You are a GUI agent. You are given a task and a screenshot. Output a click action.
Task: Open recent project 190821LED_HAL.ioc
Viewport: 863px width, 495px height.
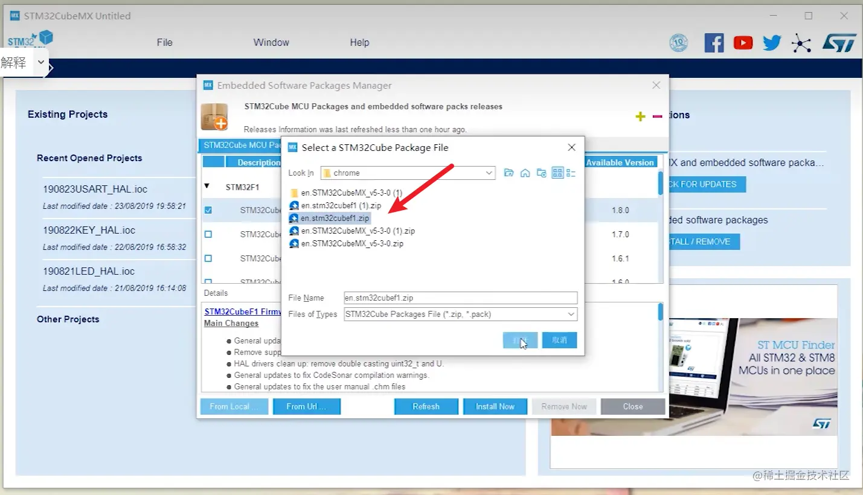[x=89, y=271]
